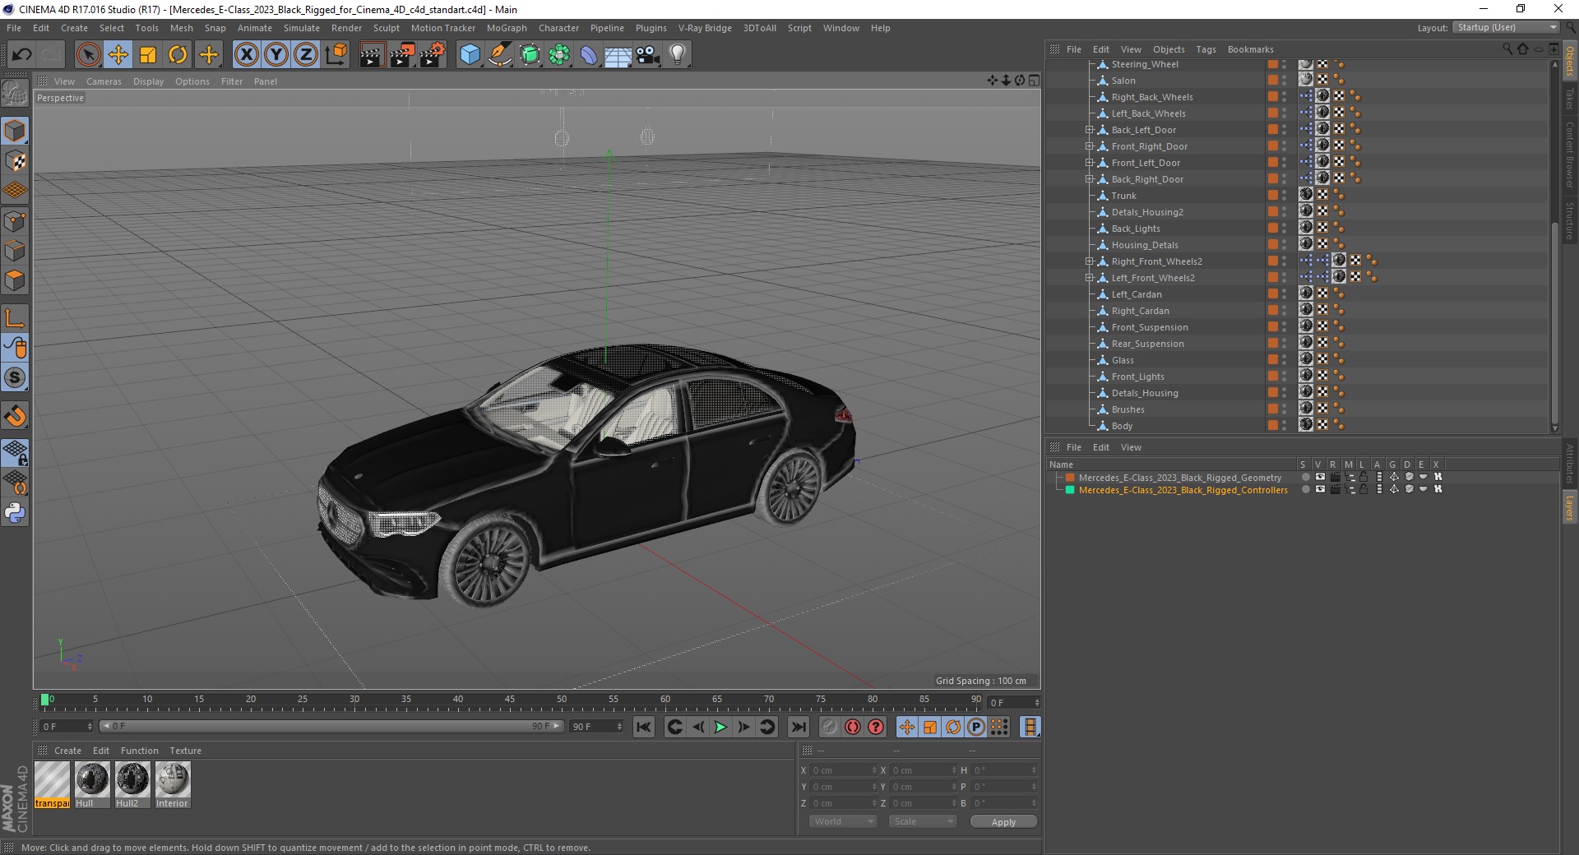Add a camera object

[648, 55]
